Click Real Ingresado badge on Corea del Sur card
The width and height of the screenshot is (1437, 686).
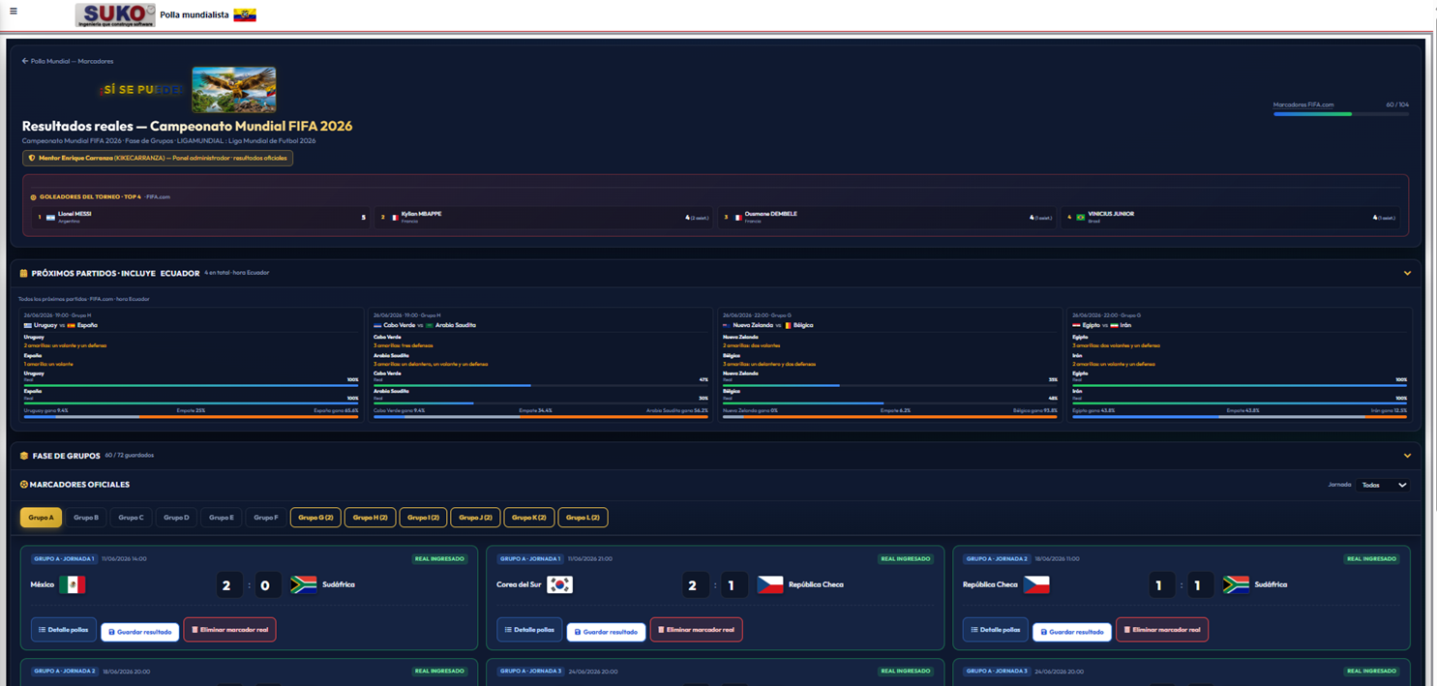click(906, 558)
